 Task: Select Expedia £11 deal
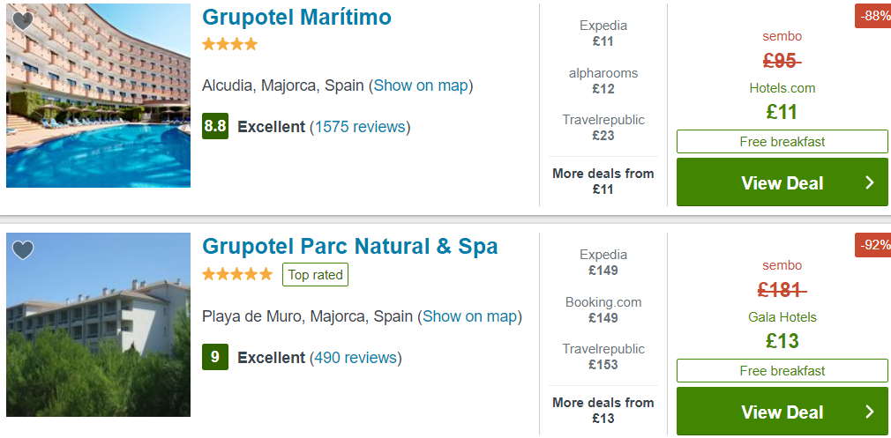[x=603, y=33]
